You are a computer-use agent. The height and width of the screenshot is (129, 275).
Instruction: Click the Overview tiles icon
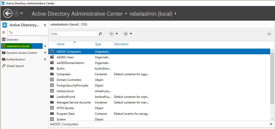coord(4,40)
